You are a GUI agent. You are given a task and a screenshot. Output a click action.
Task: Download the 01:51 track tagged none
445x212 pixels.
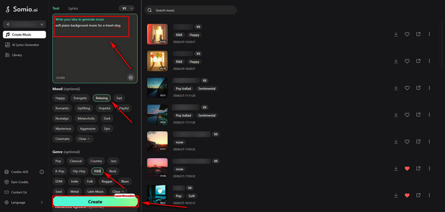click(396, 142)
